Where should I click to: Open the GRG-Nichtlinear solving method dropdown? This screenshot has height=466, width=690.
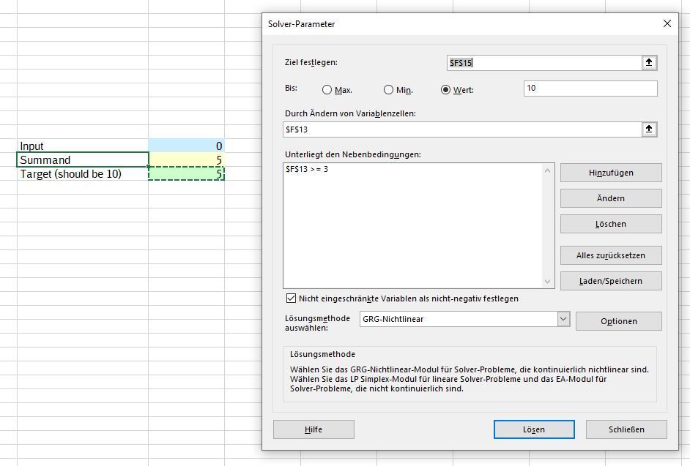(563, 319)
